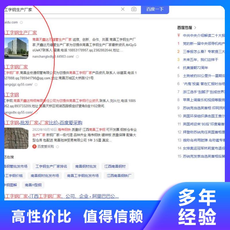Open hot search 女排奥运冠军林莉宣布退役

point(204,148)
